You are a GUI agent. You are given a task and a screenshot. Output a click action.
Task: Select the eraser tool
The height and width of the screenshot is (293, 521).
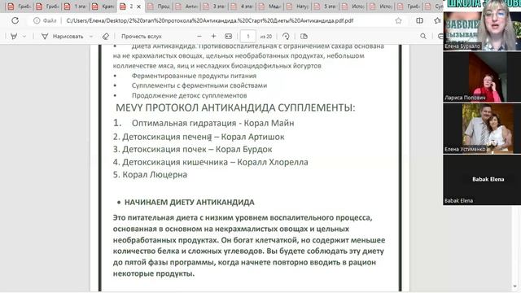point(106,36)
